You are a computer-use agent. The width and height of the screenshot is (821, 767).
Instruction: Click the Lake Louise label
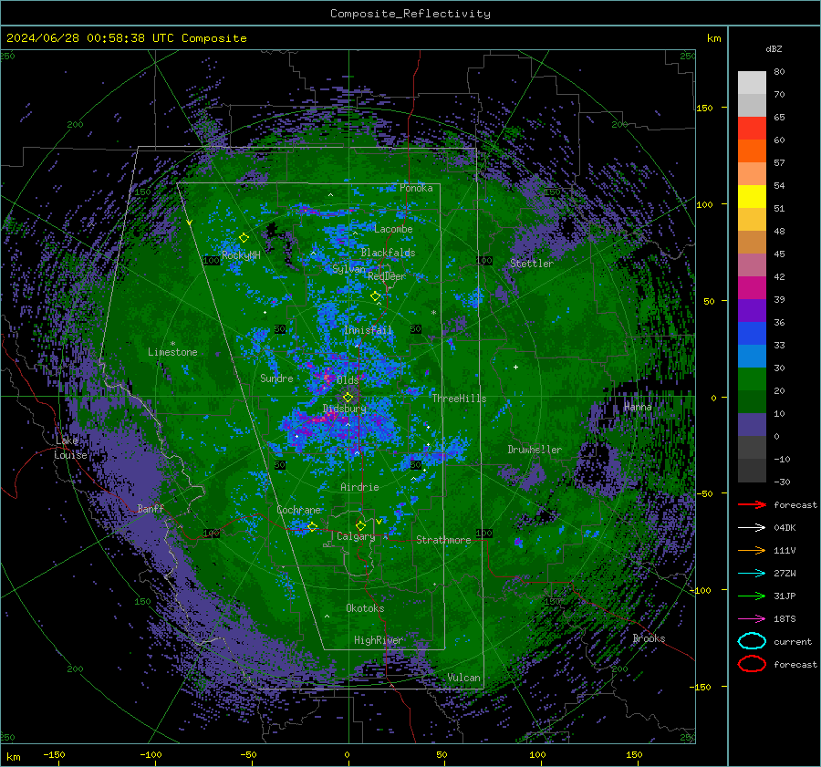click(70, 448)
